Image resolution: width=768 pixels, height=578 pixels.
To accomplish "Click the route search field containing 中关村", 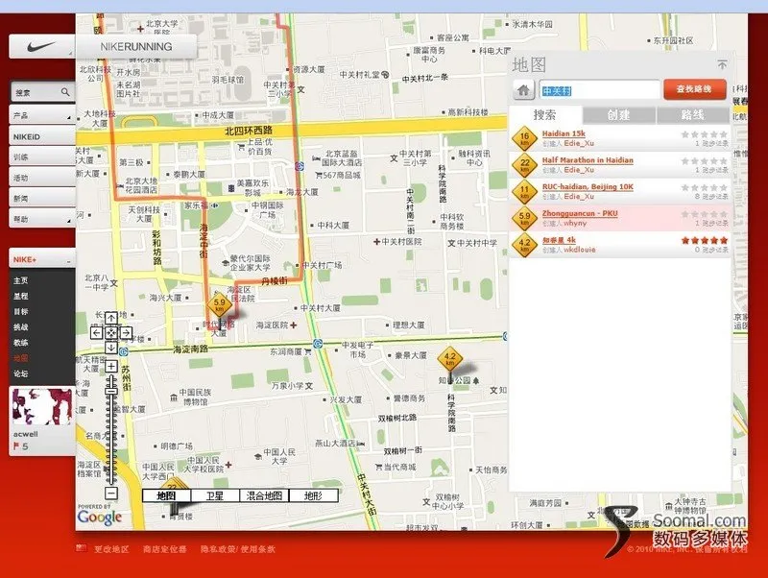I will (x=600, y=90).
